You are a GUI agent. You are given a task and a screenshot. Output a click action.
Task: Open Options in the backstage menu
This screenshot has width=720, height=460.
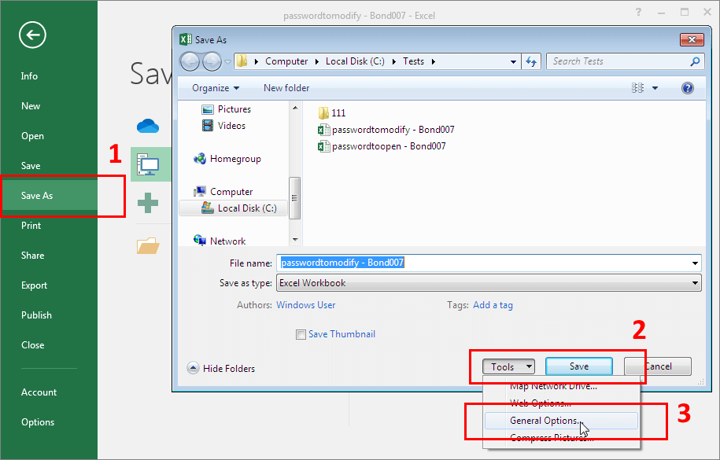(x=38, y=422)
